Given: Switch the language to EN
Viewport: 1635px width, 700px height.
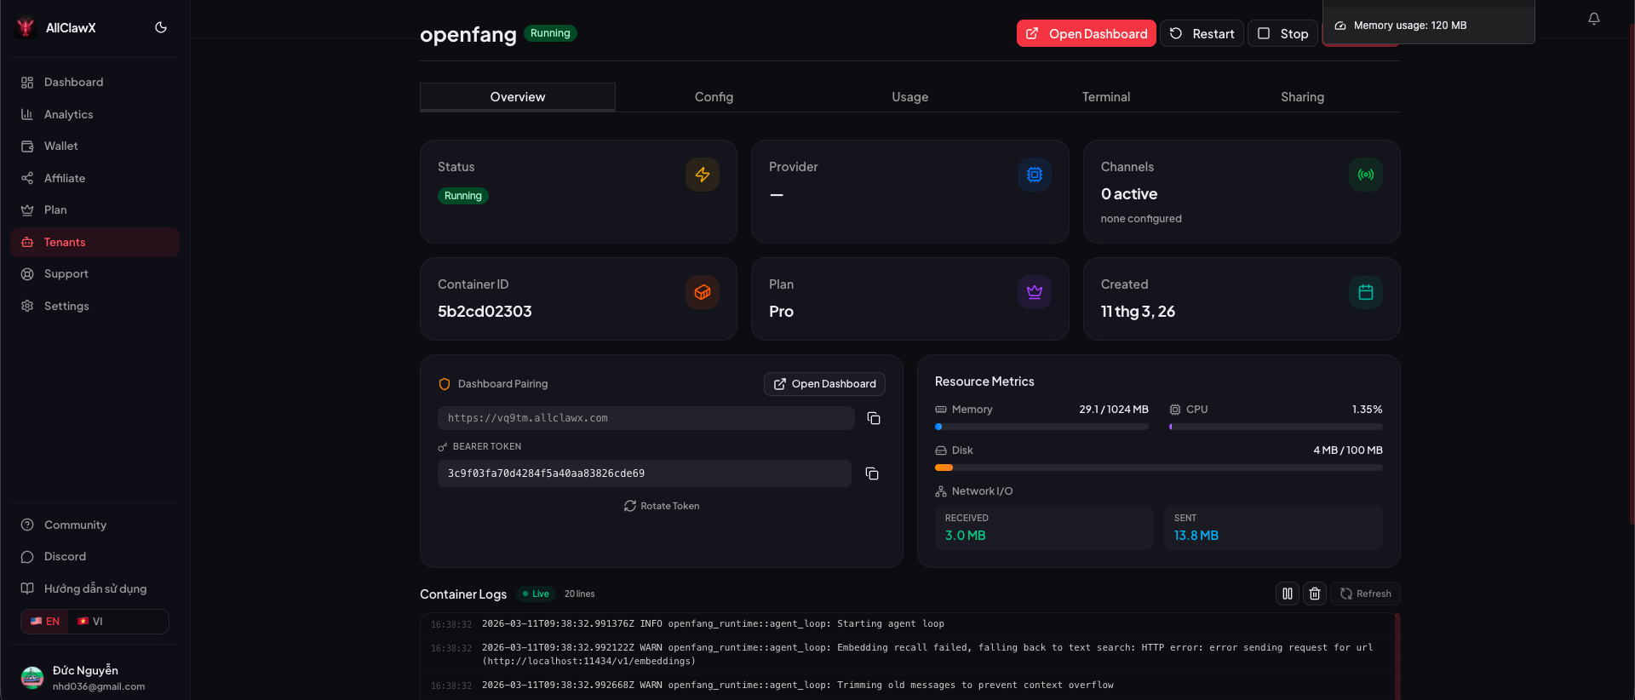Looking at the screenshot, I should [x=45, y=622].
